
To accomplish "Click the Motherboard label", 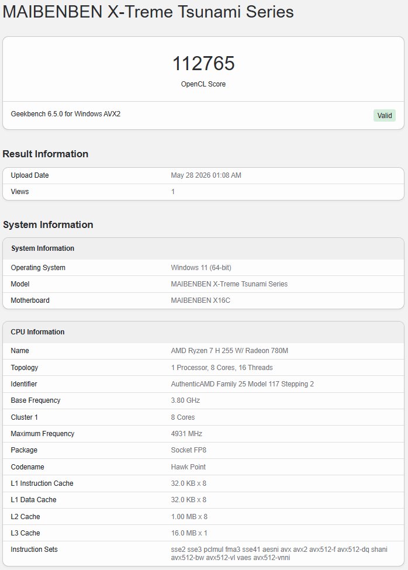I will (30, 300).
